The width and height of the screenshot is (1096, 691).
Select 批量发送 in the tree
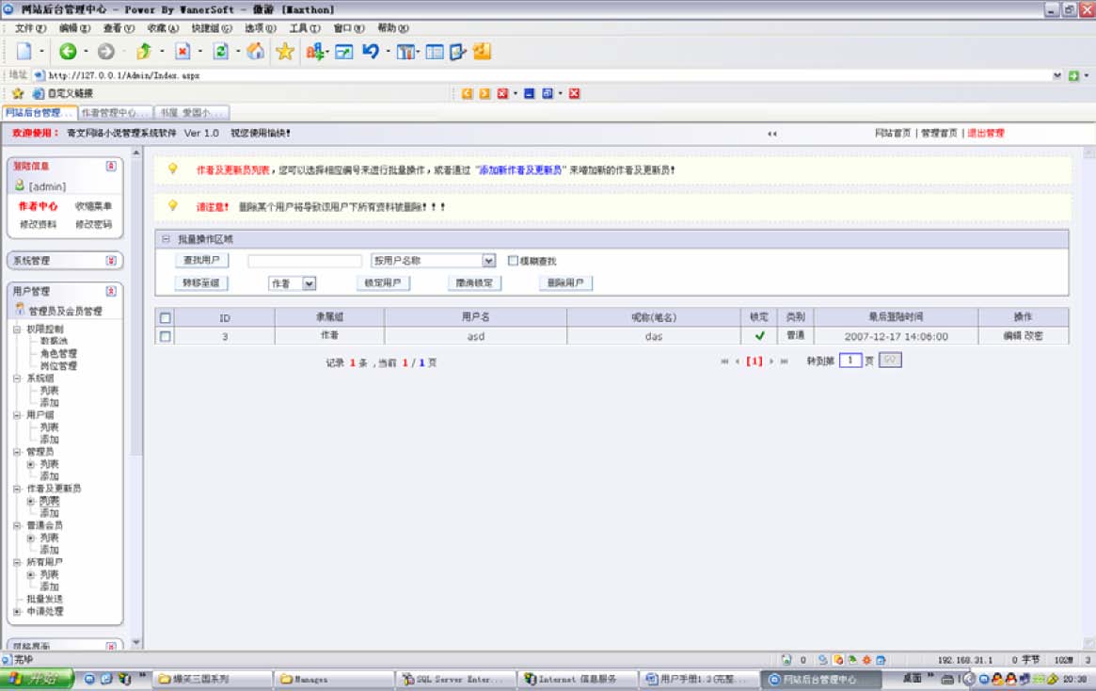pyautogui.click(x=45, y=600)
